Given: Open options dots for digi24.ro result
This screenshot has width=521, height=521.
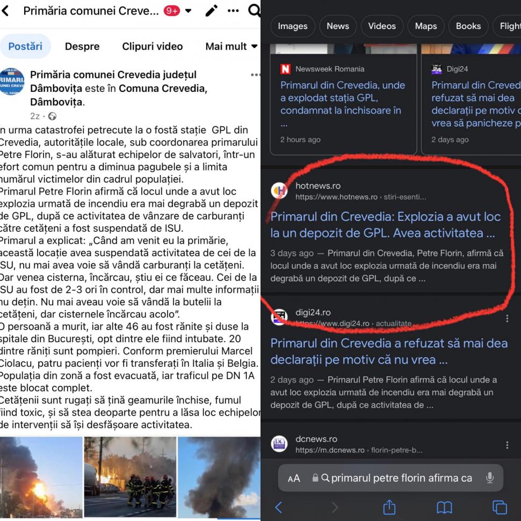Looking at the screenshot, I should [507, 319].
